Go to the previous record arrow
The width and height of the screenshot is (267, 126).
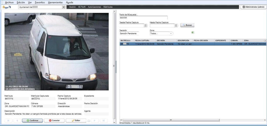click(17, 121)
